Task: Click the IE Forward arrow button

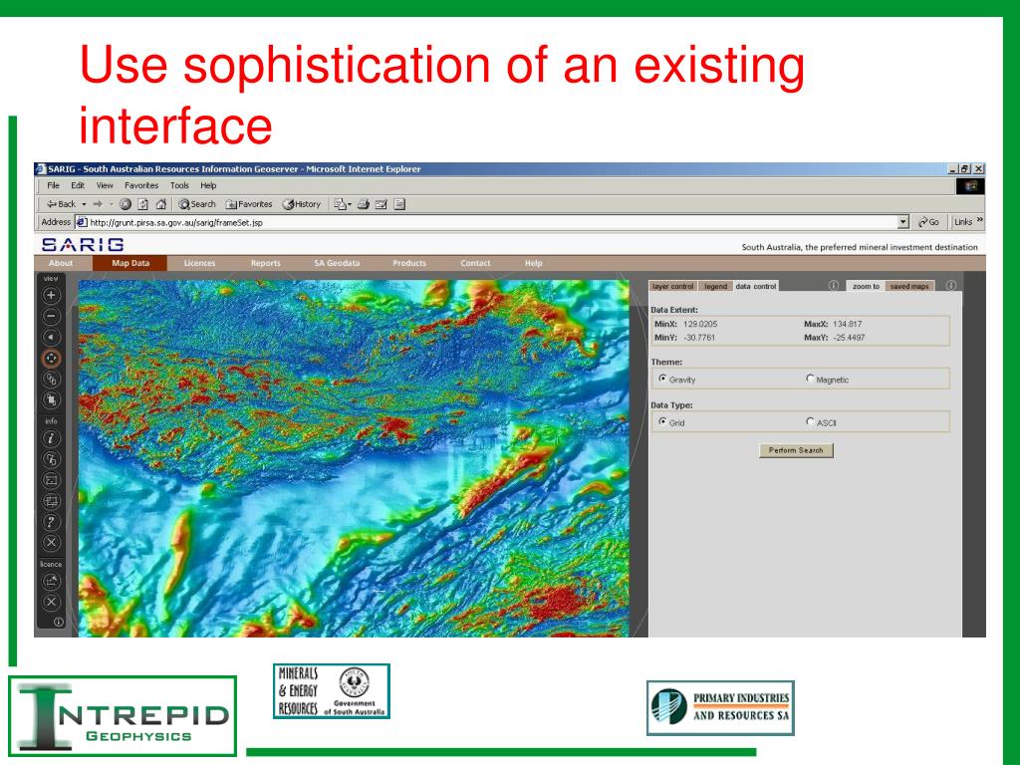Action: (98, 204)
